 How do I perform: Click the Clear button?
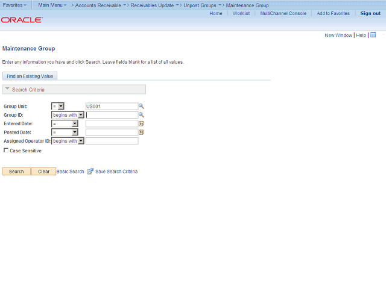pyautogui.click(x=43, y=171)
